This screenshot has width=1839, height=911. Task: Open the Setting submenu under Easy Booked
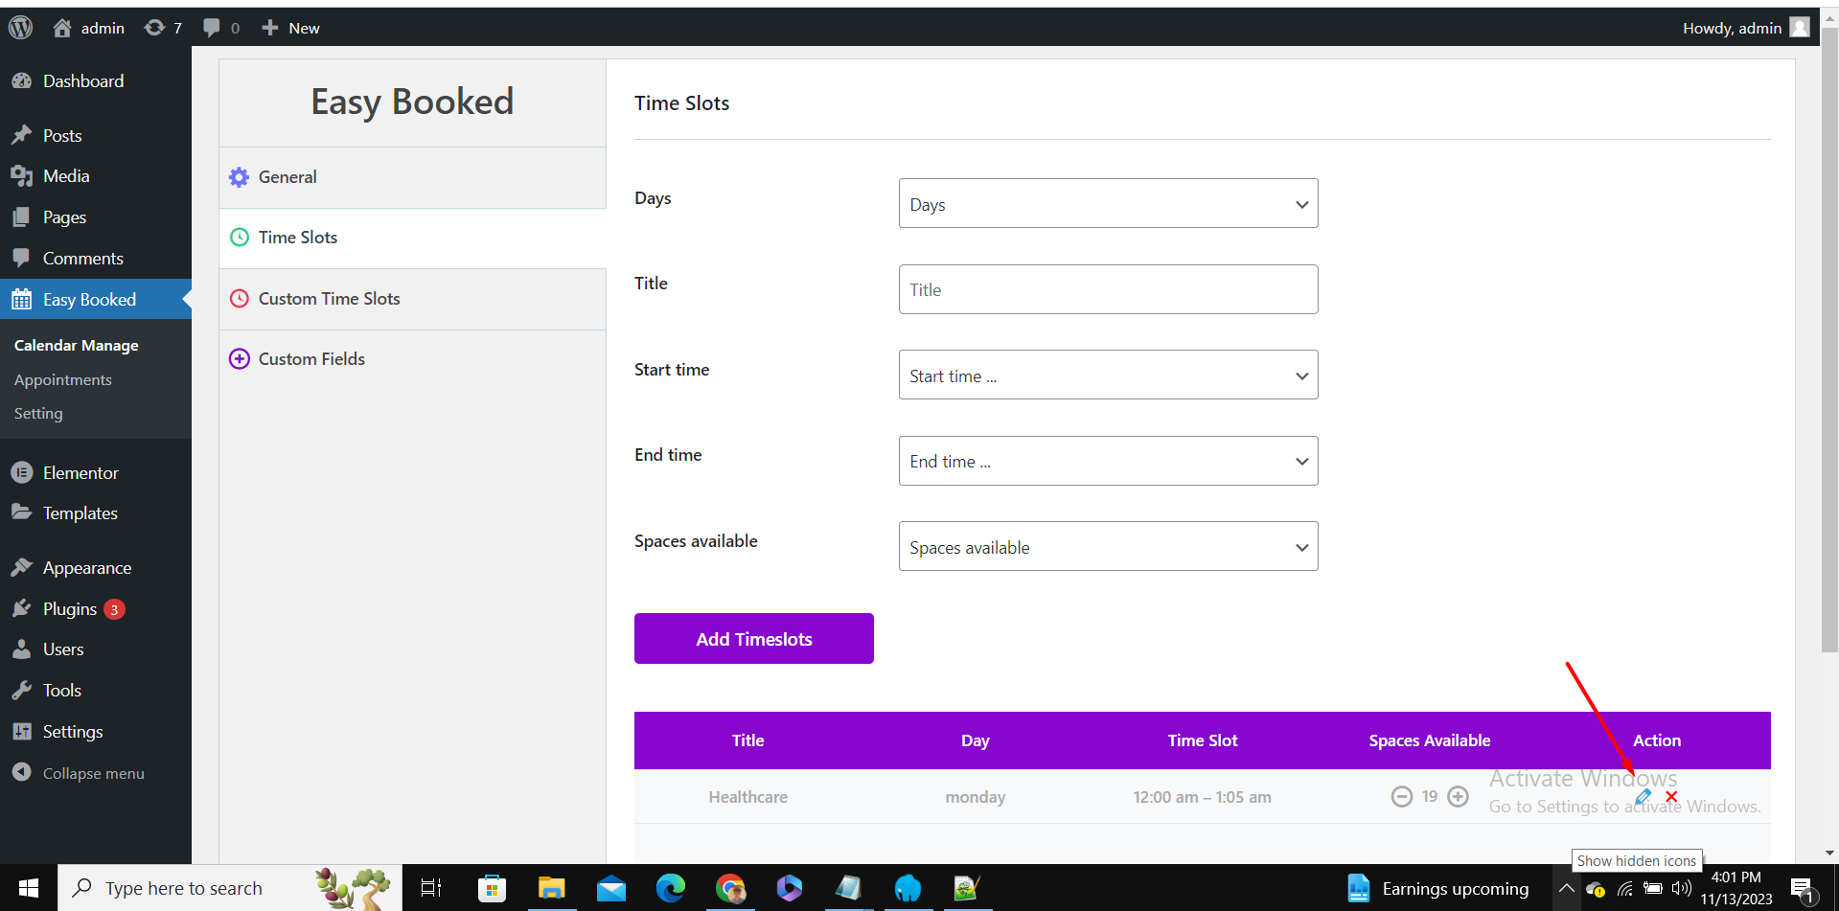[x=38, y=413]
